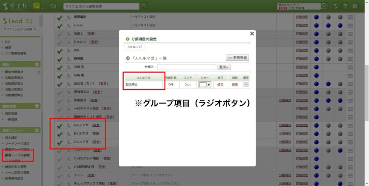The width and height of the screenshot is (369, 186).
Task: Click the logout icon in header
Action: [324, 6]
